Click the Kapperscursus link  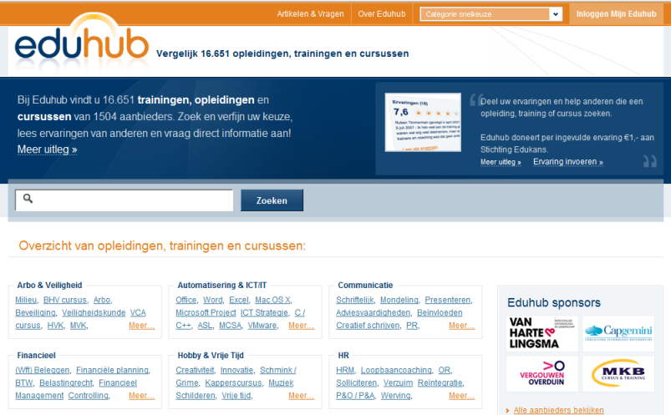[233, 383]
